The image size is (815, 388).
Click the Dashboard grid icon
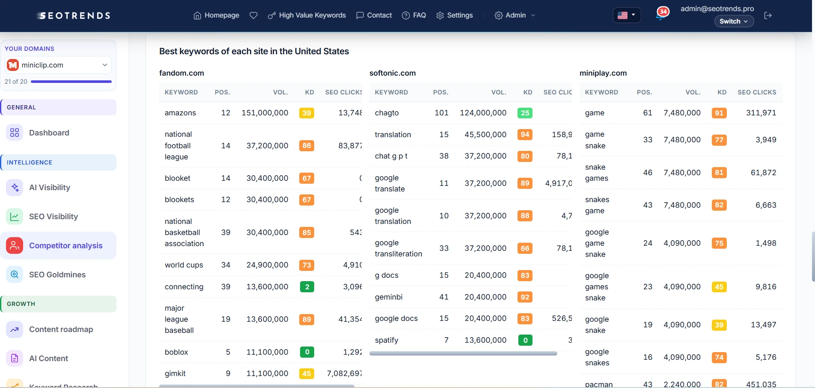click(x=15, y=133)
